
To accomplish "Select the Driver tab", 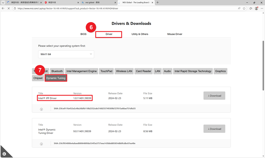I will (109, 34).
